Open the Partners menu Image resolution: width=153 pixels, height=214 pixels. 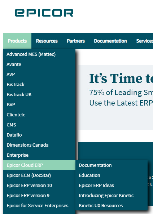tap(76, 41)
